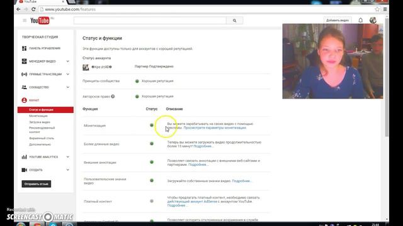The height and width of the screenshot is (226, 403).
Task: Open Подробнее link under paid content
Action: tap(177, 205)
